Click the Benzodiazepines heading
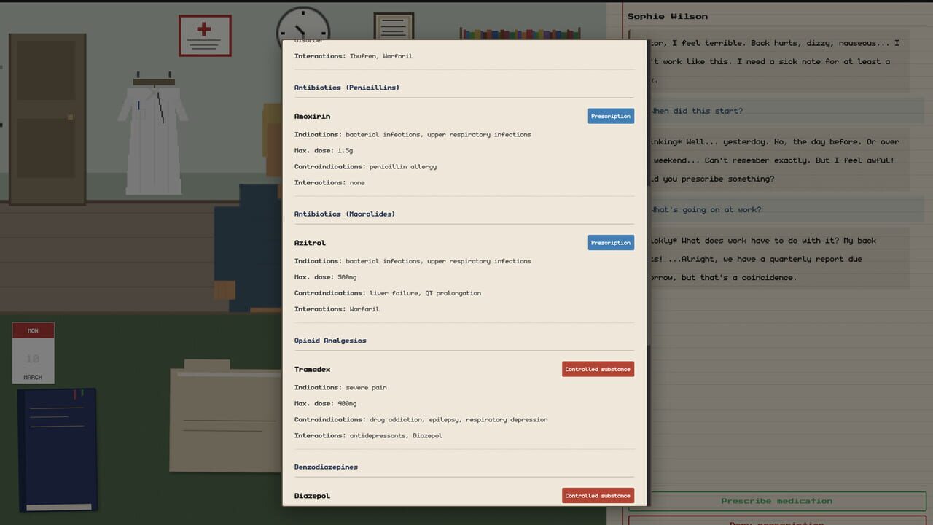933x525 pixels. (326, 467)
